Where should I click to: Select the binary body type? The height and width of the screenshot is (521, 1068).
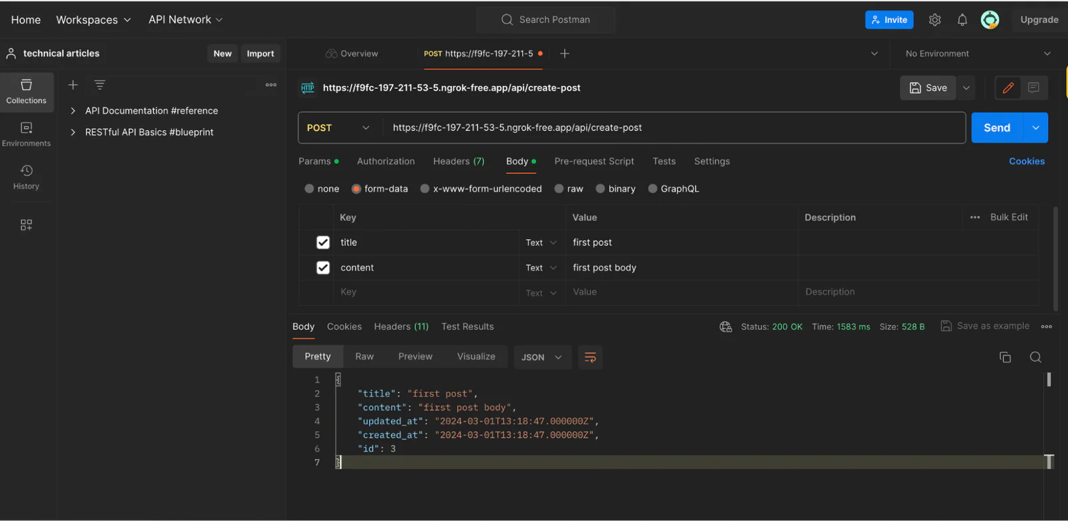(x=600, y=188)
